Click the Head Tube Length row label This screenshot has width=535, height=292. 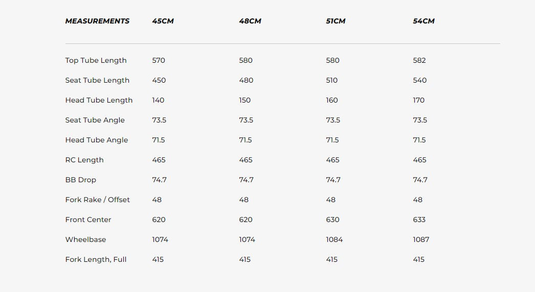click(99, 100)
